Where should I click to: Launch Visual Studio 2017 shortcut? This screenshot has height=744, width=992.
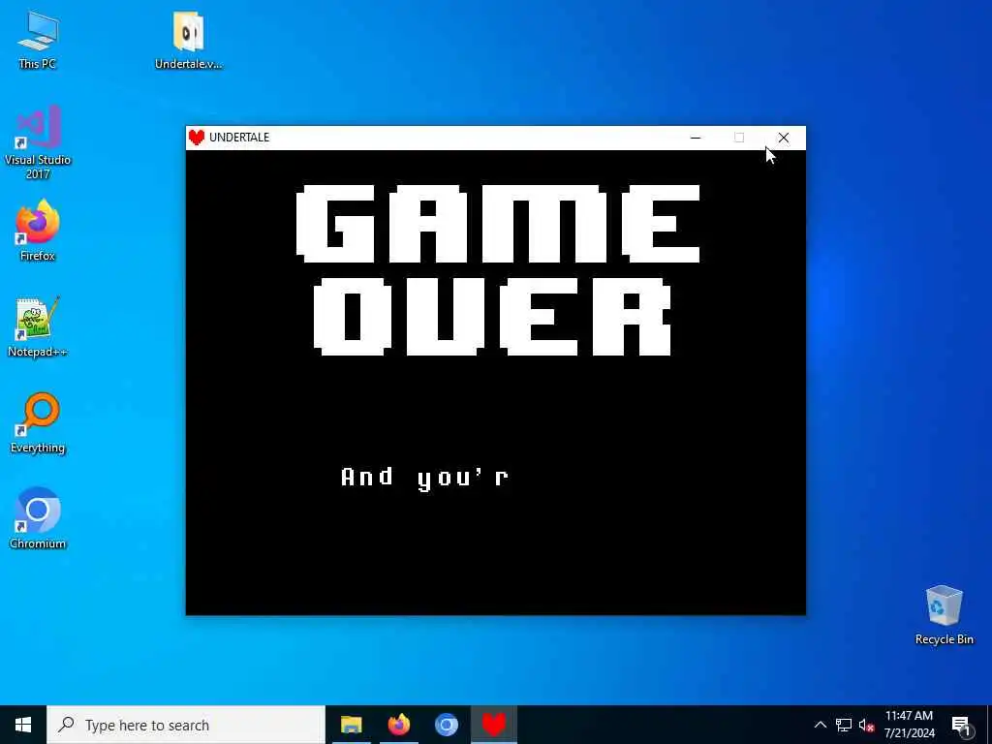(38, 142)
